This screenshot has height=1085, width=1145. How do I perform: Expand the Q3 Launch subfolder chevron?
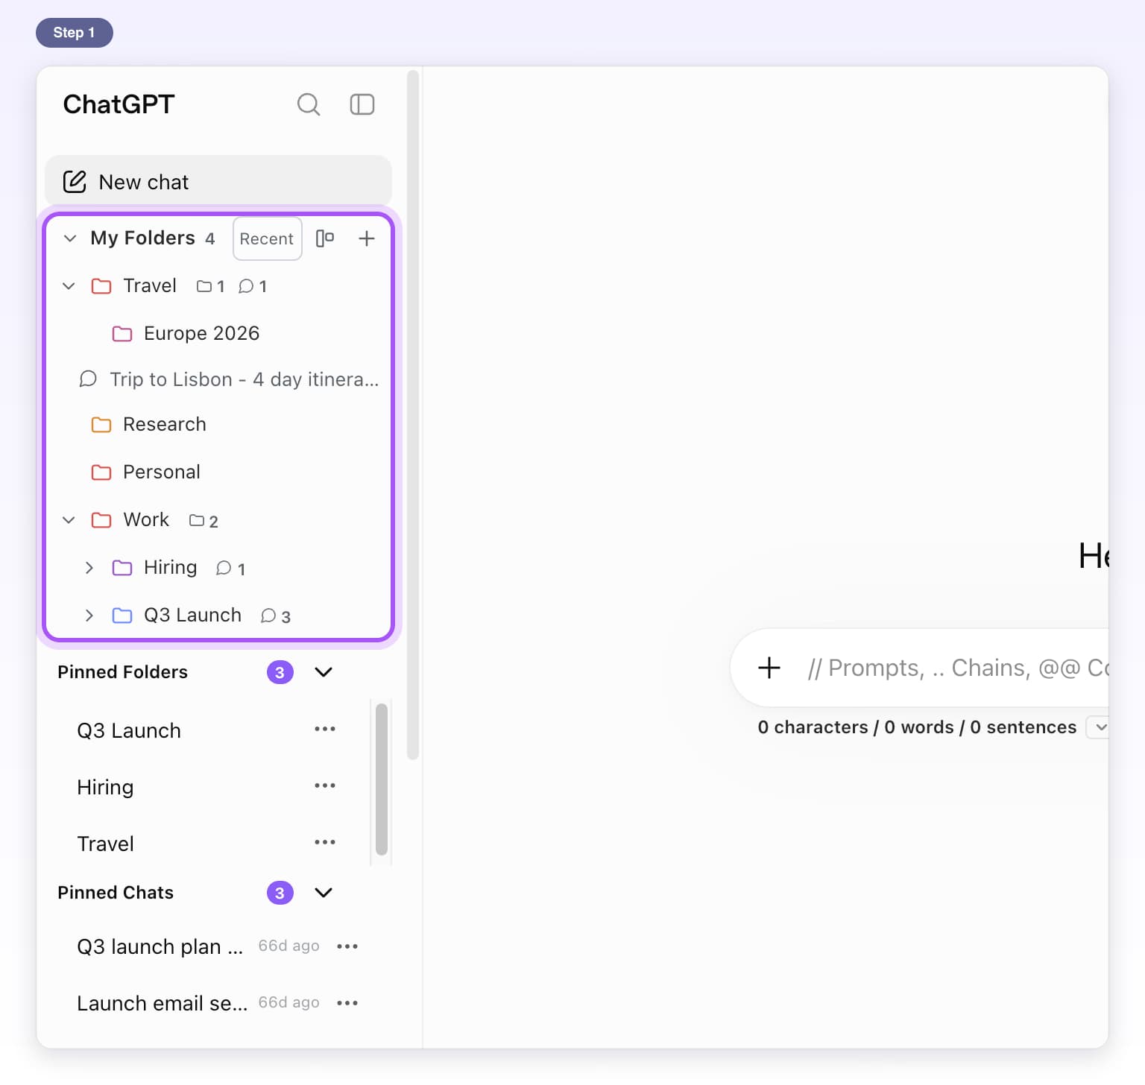[x=89, y=616]
